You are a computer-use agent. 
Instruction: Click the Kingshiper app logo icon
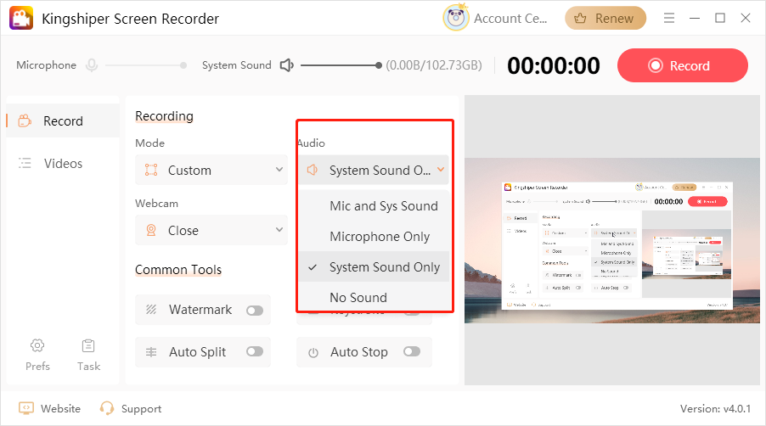21,18
